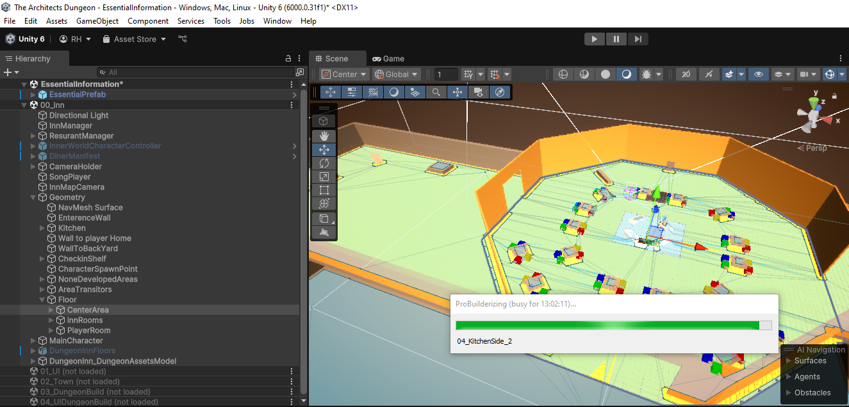Image resolution: width=849 pixels, height=407 pixels.
Task: Click the Play button
Action: 595,39
